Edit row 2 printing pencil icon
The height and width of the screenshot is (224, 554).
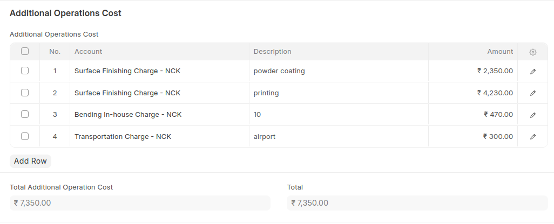pos(533,93)
